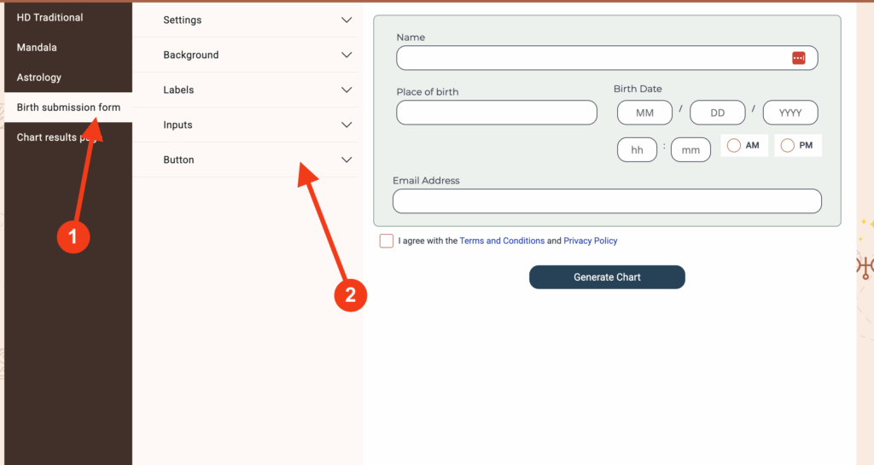
Task: Select the AM radio button
Action: click(x=734, y=146)
